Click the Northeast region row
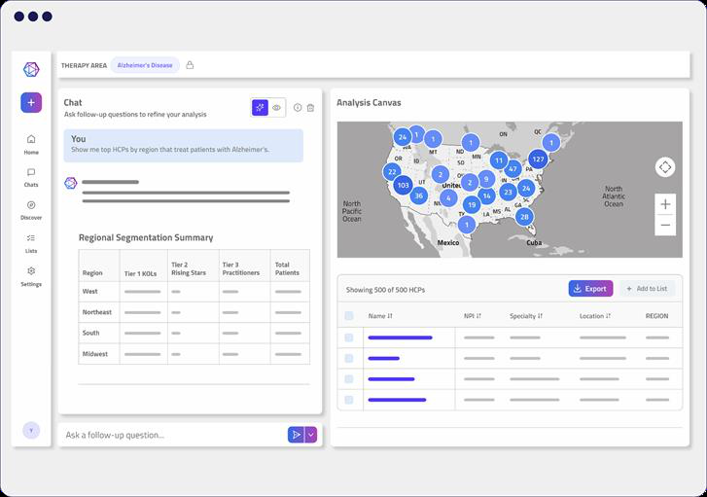Viewport: 707px width, 497px height. tap(194, 312)
